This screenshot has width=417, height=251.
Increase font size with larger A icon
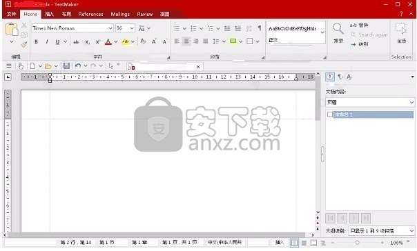pyautogui.click(x=154, y=41)
